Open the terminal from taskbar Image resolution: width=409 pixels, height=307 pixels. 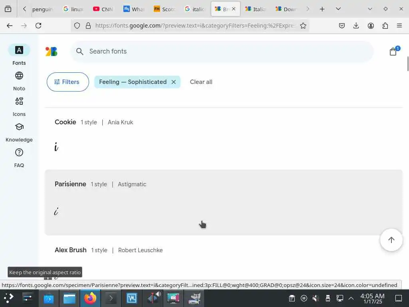pyautogui.click(x=111, y=298)
